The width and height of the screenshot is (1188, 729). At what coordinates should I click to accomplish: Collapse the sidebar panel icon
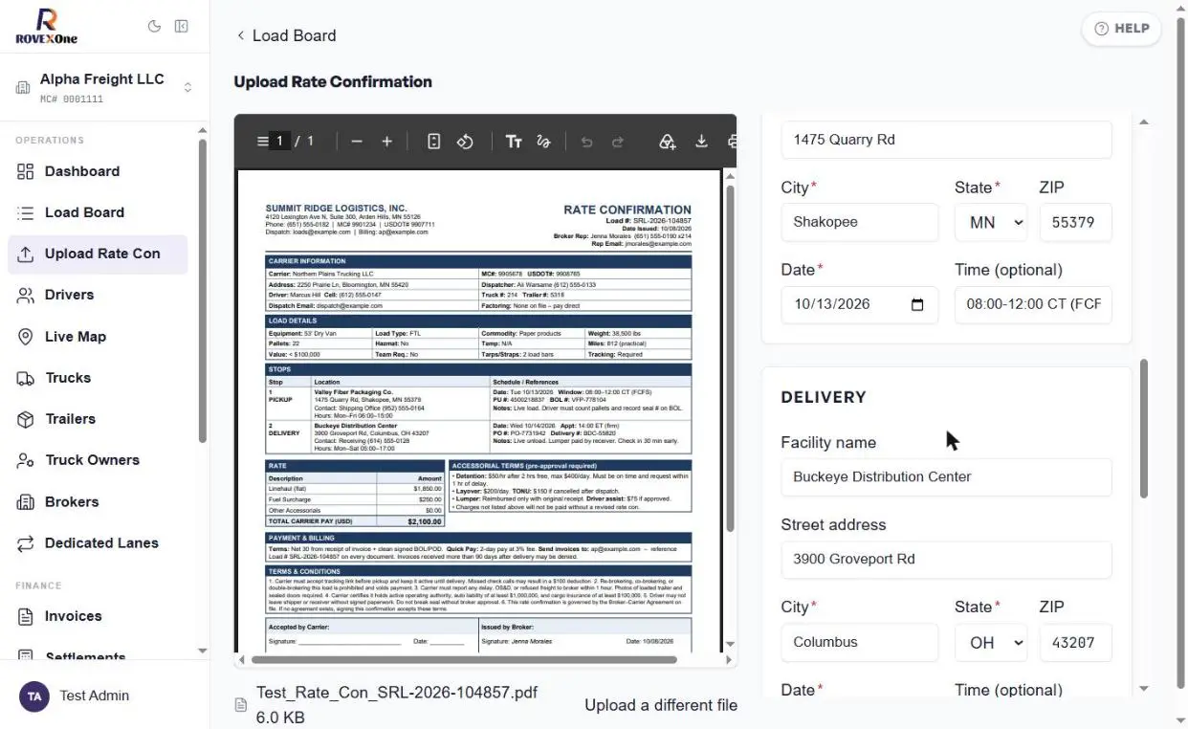pyautogui.click(x=181, y=27)
